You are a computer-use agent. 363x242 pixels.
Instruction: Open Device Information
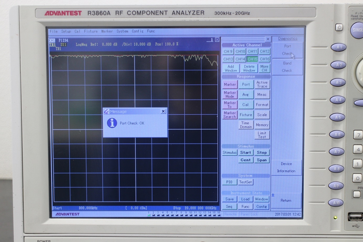(x=286, y=167)
